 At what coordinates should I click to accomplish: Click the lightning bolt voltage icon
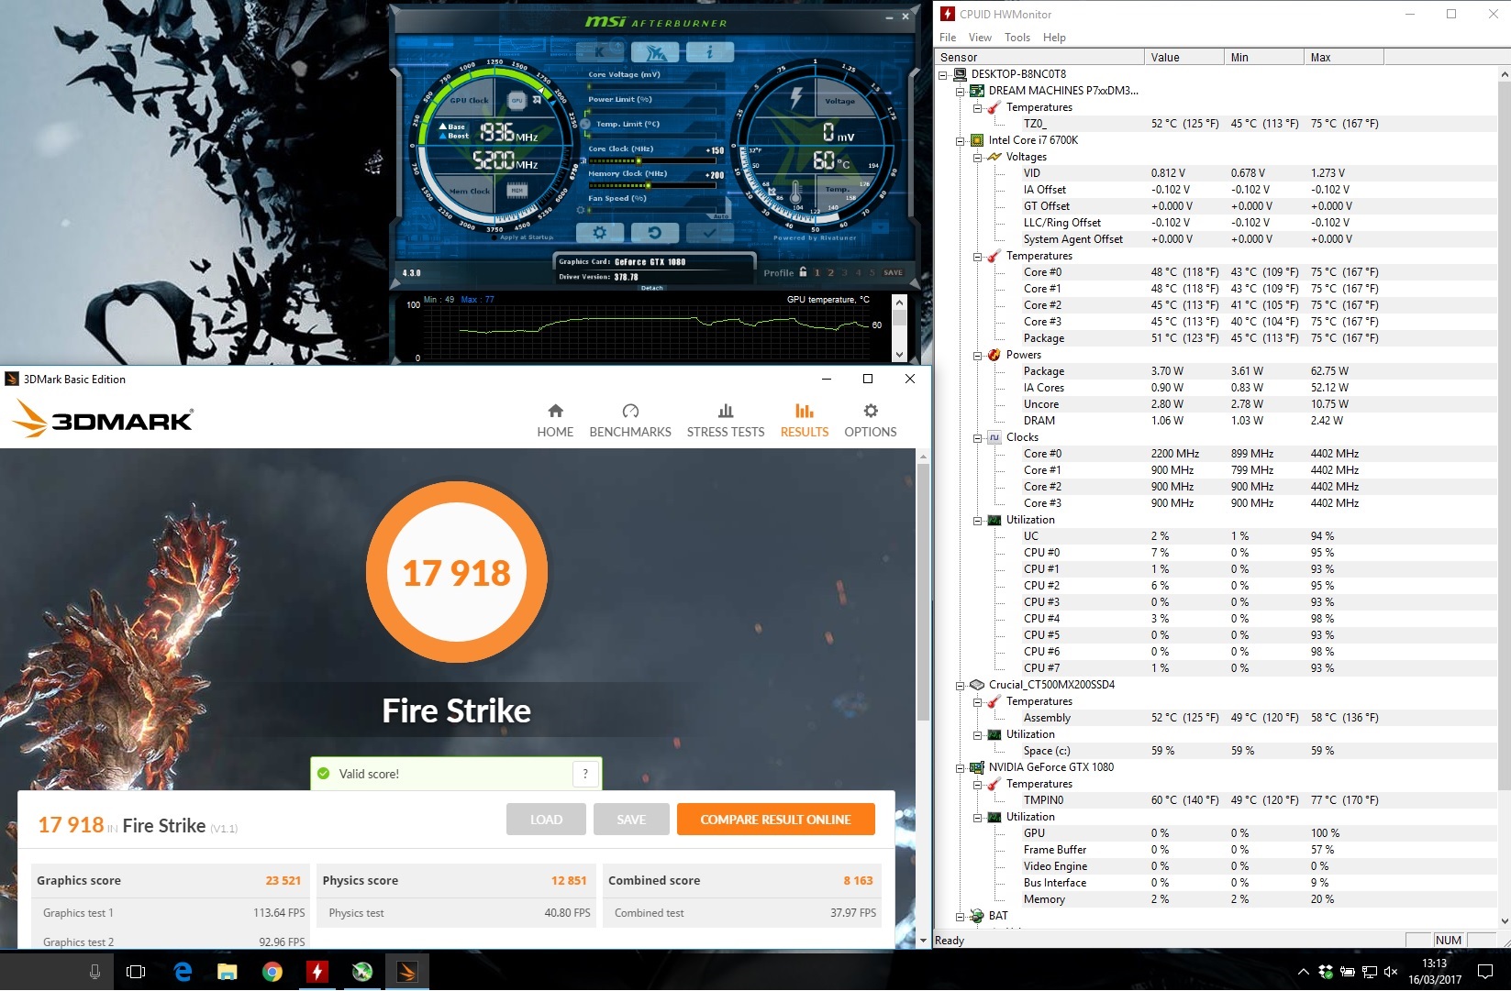pyautogui.click(x=795, y=97)
